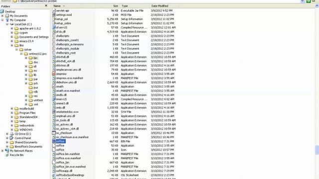
Task: Click the My Documents folder icon
Action: 7,15
